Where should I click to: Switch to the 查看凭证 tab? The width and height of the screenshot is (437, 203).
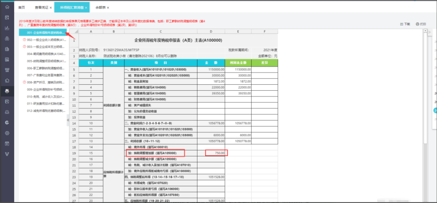coord(42,8)
